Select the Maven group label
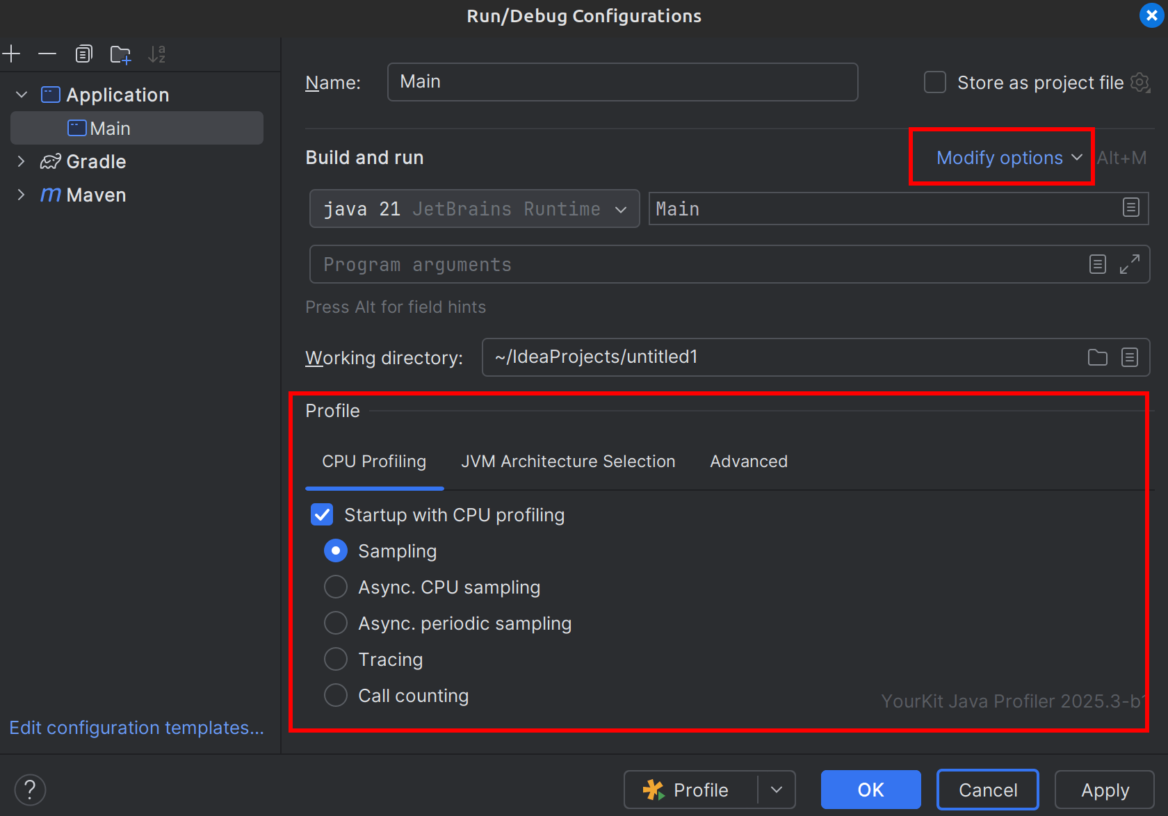The height and width of the screenshot is (816, 1168). coord(96,195)
